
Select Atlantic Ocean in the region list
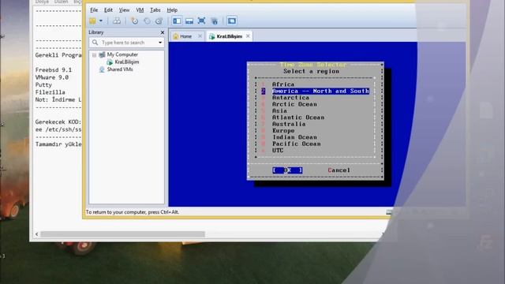(298, 118)
